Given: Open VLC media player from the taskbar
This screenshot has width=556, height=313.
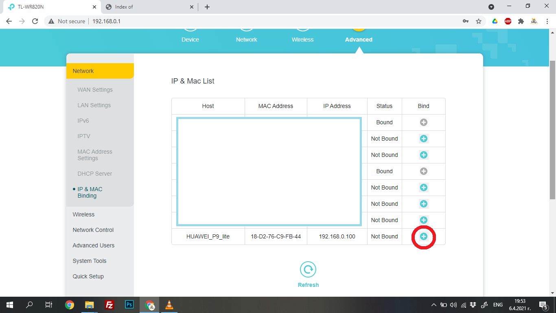Looking at the screenshot, I should [169, 304].
